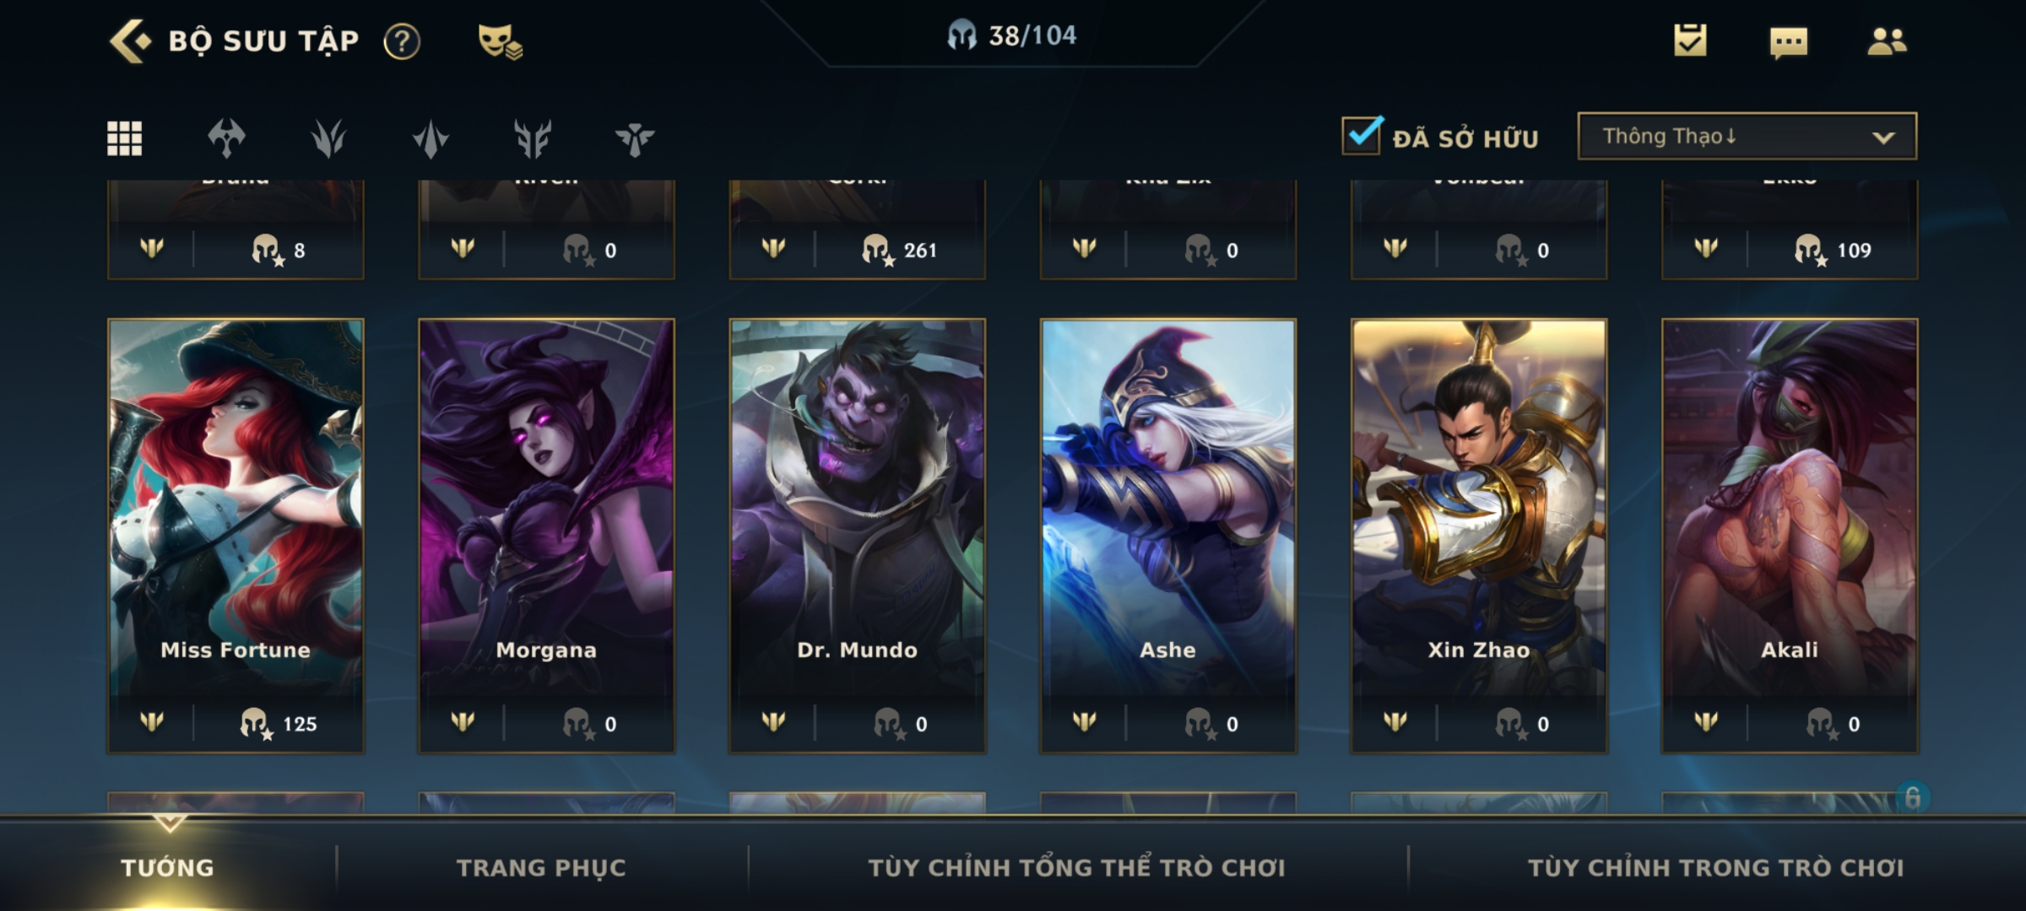The height and width of the screenshot is (911, 2026).
Task: Expand the Thông Thạo sort dropdown
Action: (x=1747, y=136)
